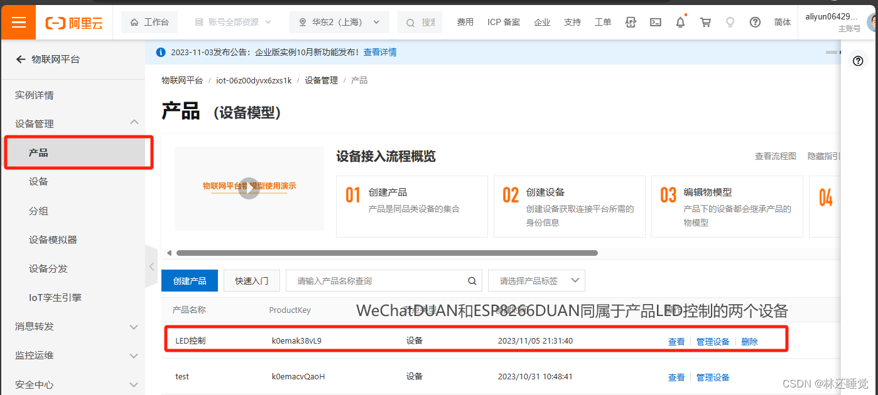Open the 01 创建产品 step card
Image resolution: width=878 pixels, height=395 pixels.
[412, 206]
